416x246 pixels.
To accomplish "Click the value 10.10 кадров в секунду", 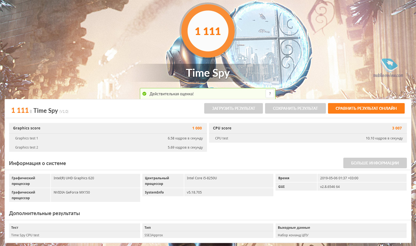I will click(x=384, y=138).
